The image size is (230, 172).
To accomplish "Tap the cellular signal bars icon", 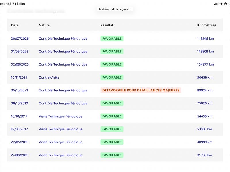I will click(216, 4).
